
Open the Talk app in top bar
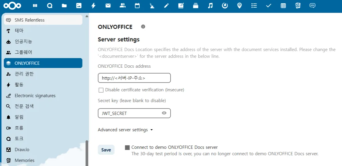click(50, 6)
